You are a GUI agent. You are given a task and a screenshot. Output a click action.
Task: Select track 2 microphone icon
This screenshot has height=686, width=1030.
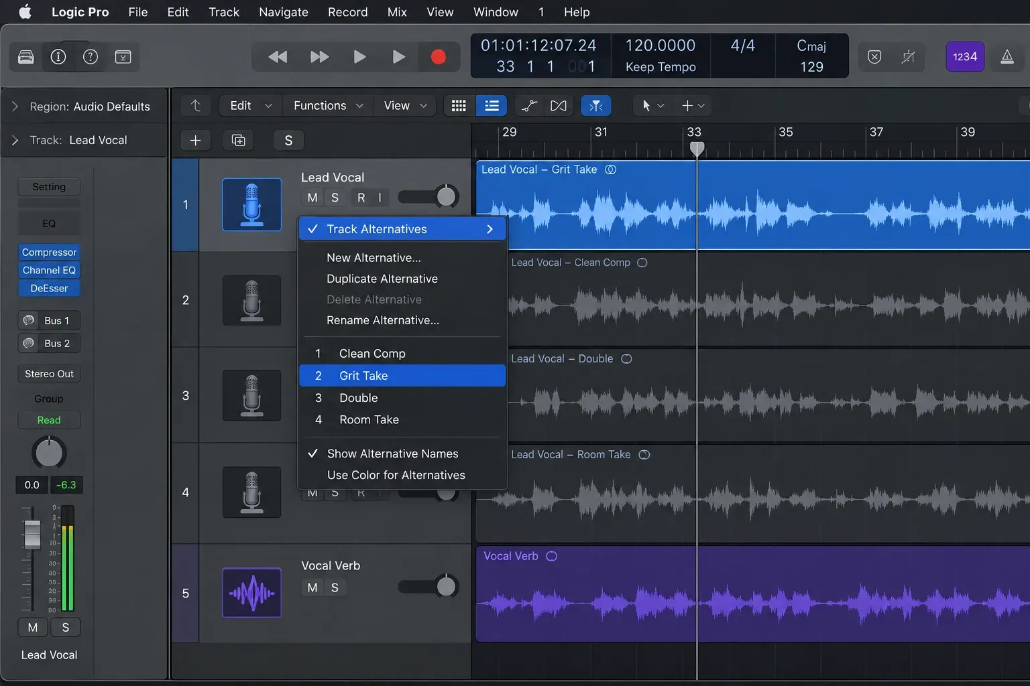coord(252,300)
